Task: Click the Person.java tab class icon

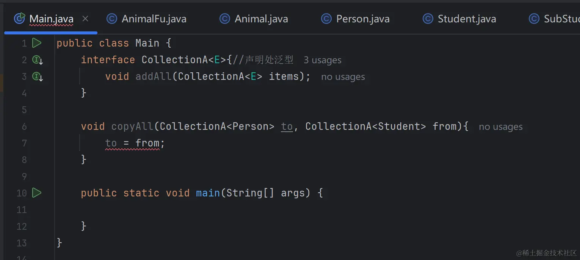Action: pos(326,19)
